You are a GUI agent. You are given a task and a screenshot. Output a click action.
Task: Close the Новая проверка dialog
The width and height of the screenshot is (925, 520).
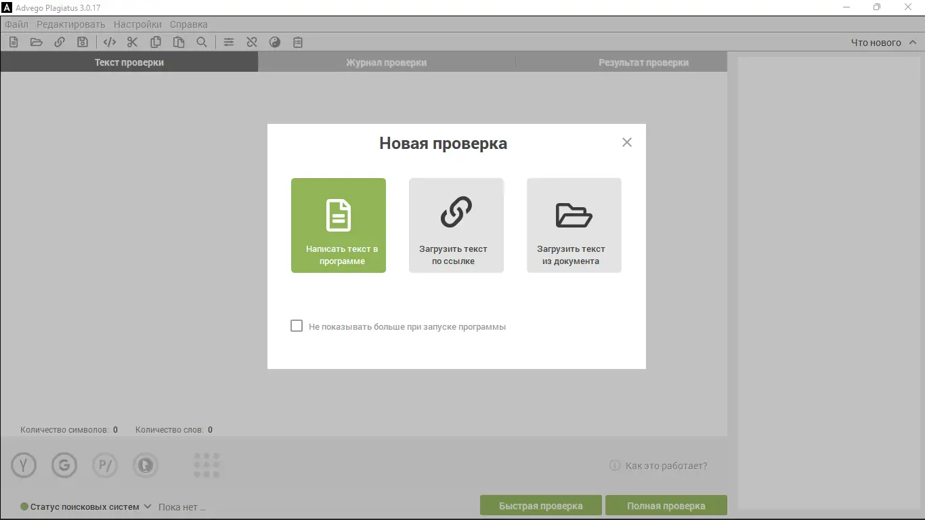(x=627, y=142)
